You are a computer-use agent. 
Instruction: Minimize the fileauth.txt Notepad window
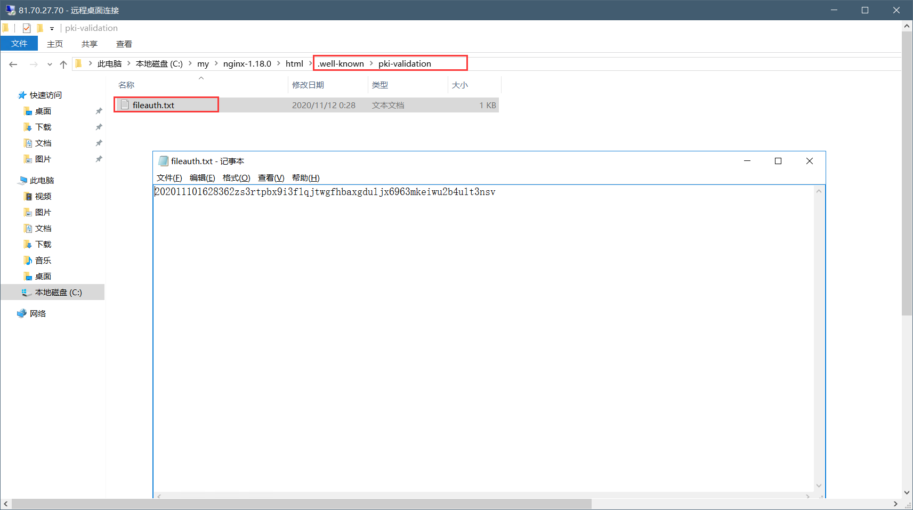tap(747, 161)
